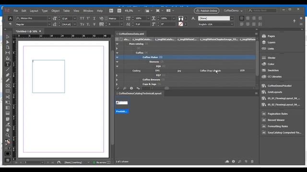Click the text fill color T swatch
Image resolution: width=307 pixels, height=172 pixels.
click(180, 18)
